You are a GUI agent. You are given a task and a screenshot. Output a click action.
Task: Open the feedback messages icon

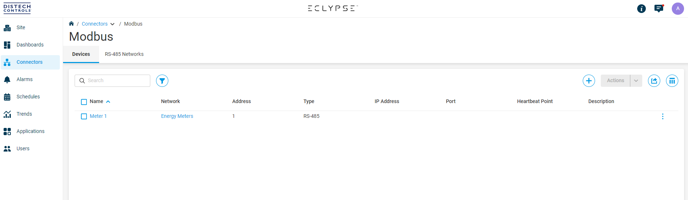(659, 9)
